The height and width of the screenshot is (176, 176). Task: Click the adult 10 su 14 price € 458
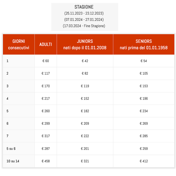tap(46, 161)
